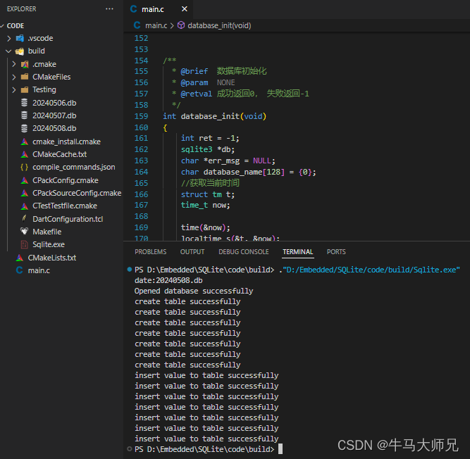The width and height of the screenshot is (470, 459).
Task: Open the DEBUG CONSOLE tab
Action: 243,252
